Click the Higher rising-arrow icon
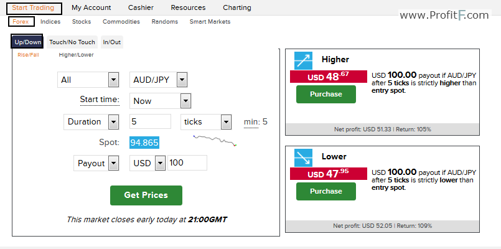 pos(303,61)
